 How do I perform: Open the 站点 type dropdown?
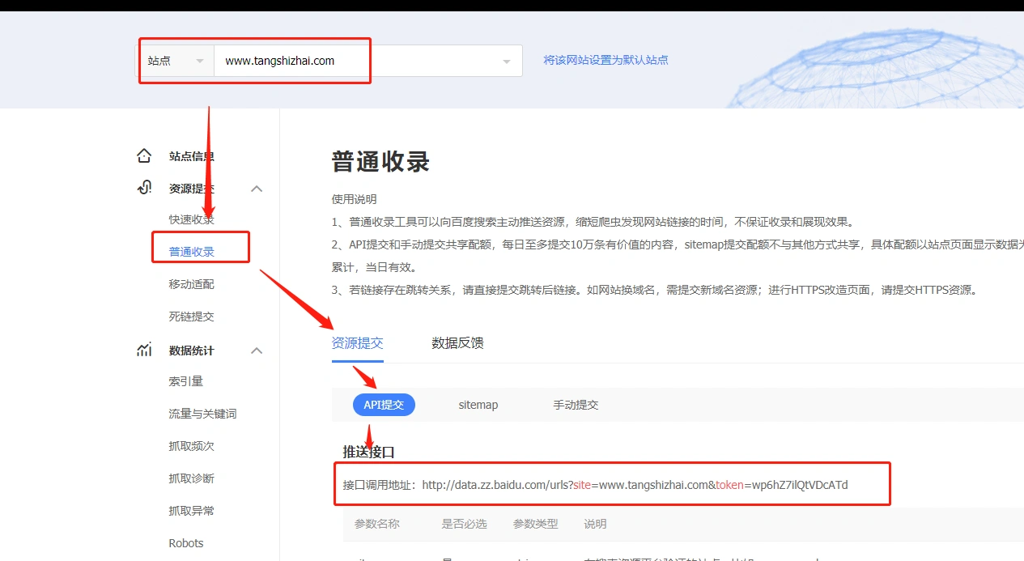(x=175, y=61)
